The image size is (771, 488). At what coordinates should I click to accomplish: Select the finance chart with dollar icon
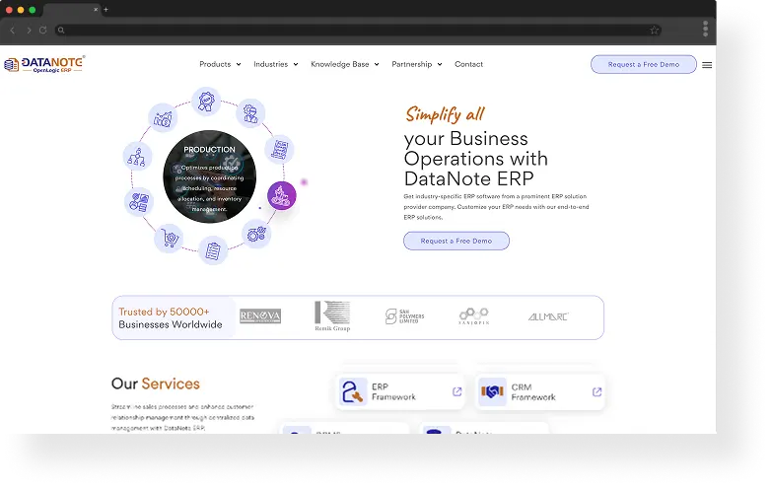click(x=163, y=118)
